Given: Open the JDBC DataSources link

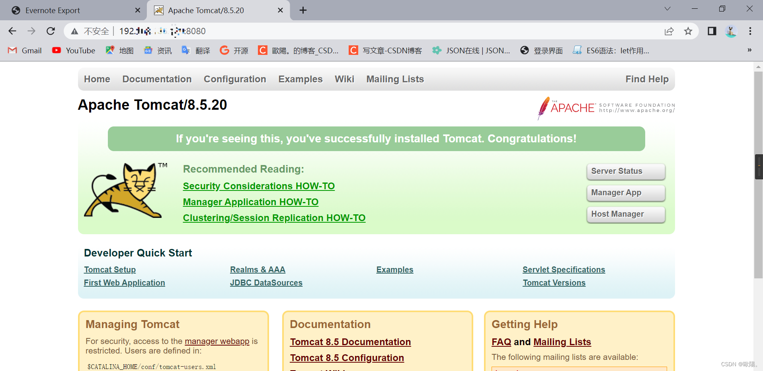Looking at the screenshot, I should click(266, 283).
